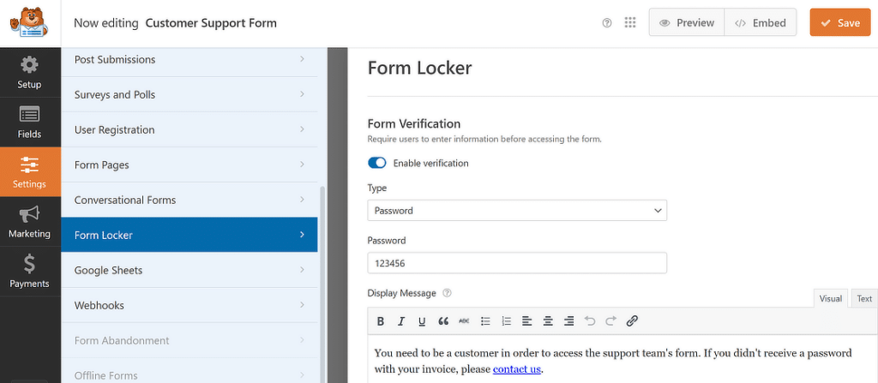Click the Preview button

click(x=686, y=23)
